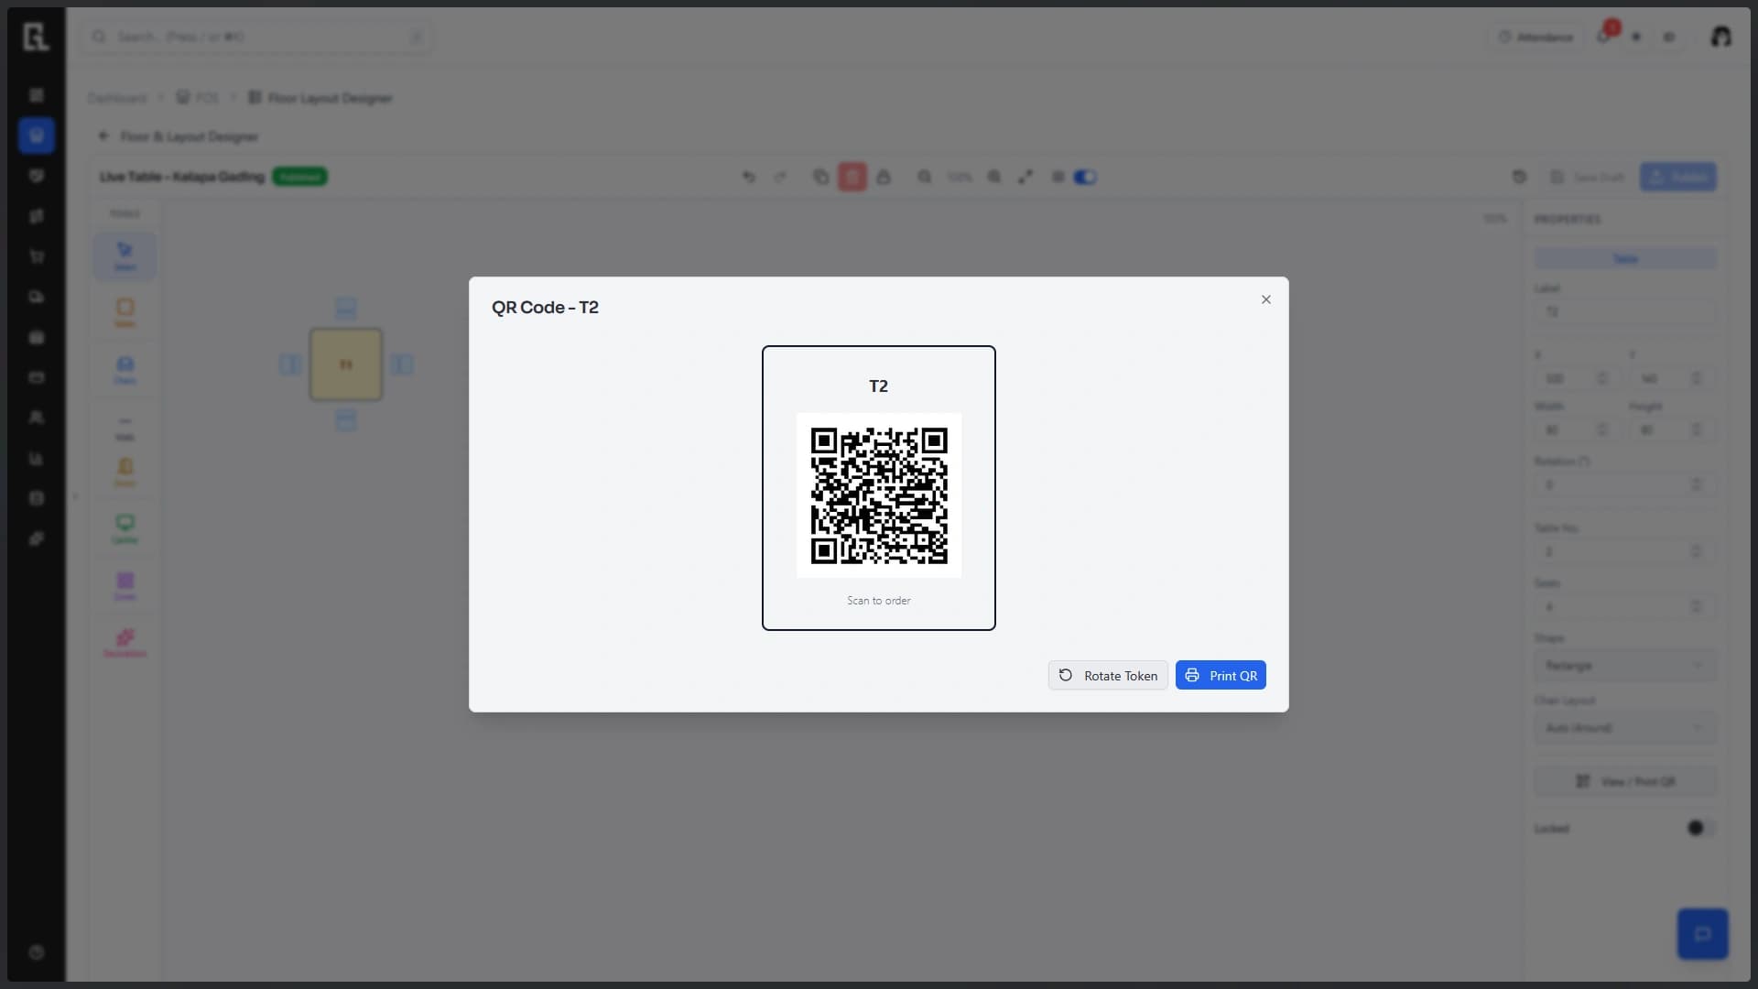This screenshot has width=1758, height=989.
Task: Select the Wall line tool
Action: tap(125, 427)
